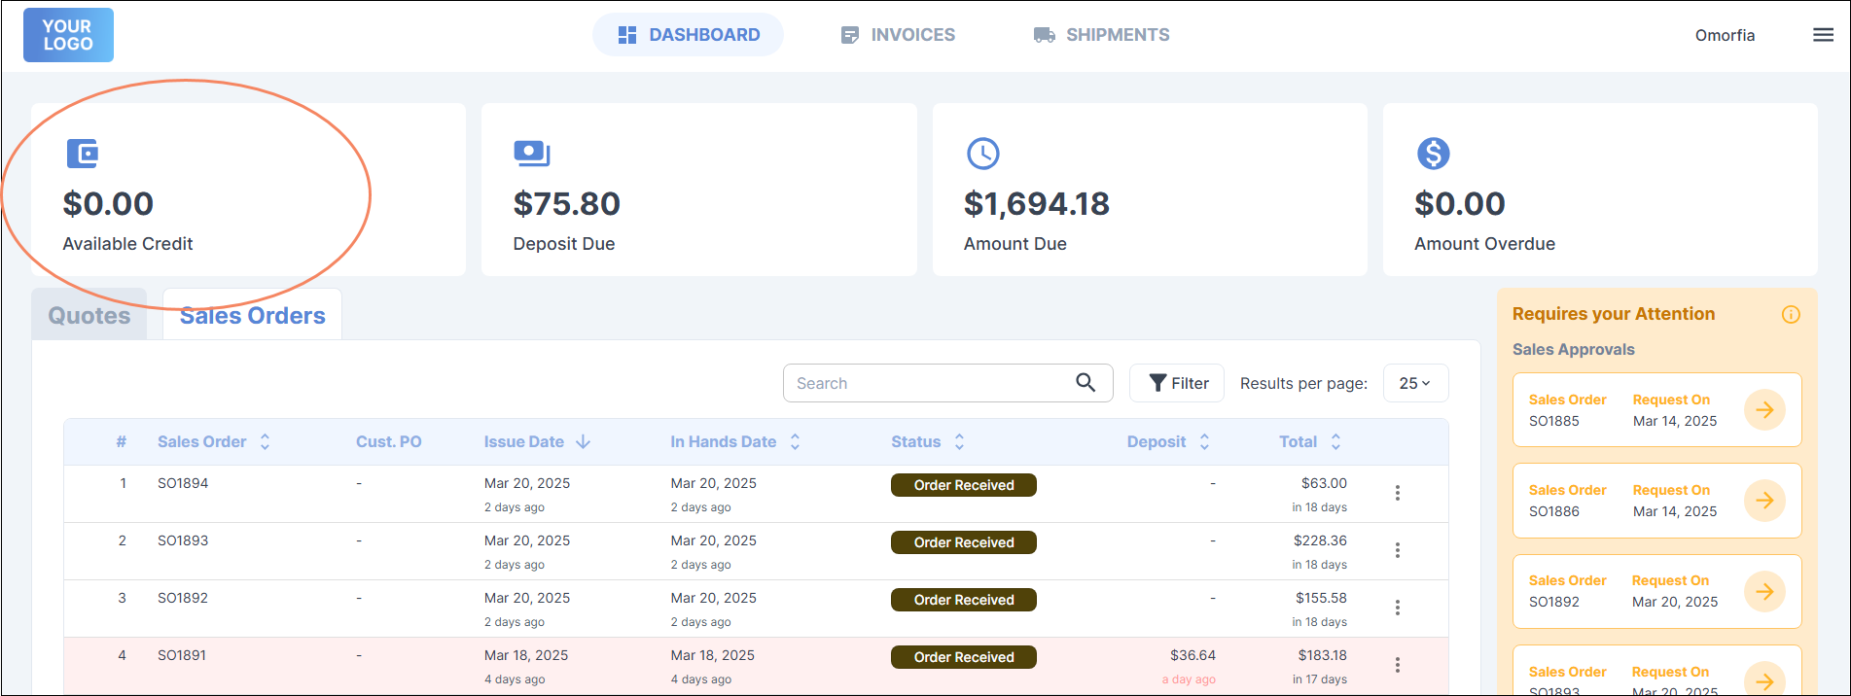
Task: Click sales order SO1894 in the table
Action: point(183,483)
